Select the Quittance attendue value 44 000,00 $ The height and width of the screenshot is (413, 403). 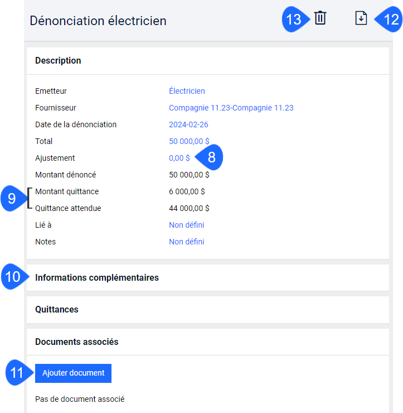coord(189,208)
